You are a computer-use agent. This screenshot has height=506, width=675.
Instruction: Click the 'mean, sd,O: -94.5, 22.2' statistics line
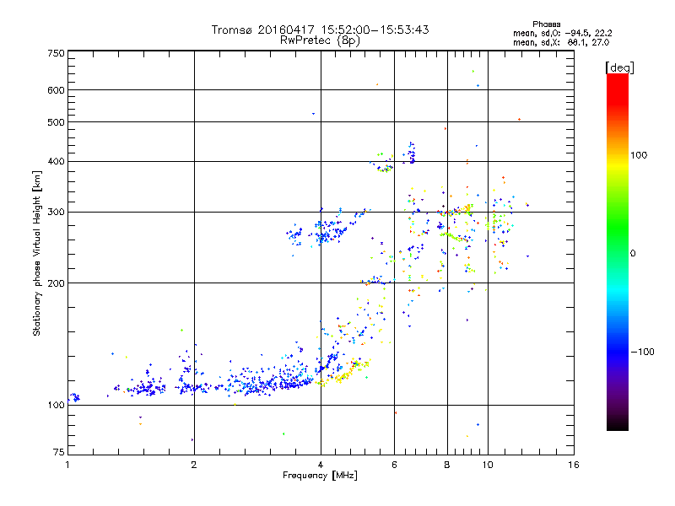pos(562,33)
